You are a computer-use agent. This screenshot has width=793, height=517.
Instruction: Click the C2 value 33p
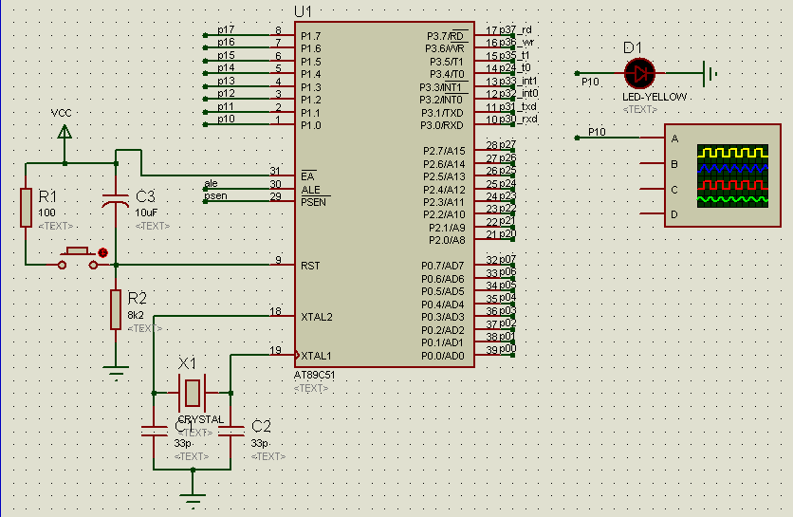click(x=260, y=444)
